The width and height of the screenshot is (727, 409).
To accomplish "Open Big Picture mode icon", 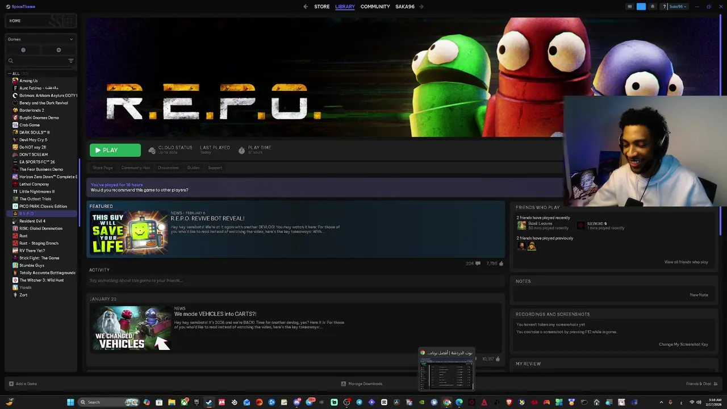I will 630,7.
